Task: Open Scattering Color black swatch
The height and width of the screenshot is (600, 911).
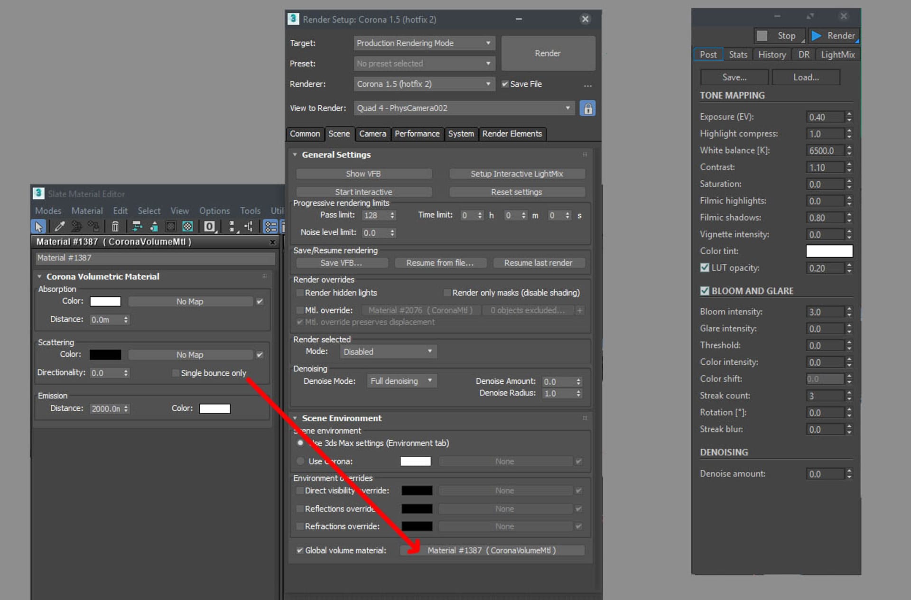Action: 105,354
